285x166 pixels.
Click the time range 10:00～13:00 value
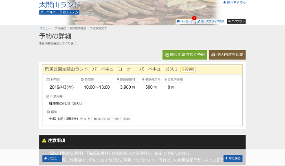97,87
